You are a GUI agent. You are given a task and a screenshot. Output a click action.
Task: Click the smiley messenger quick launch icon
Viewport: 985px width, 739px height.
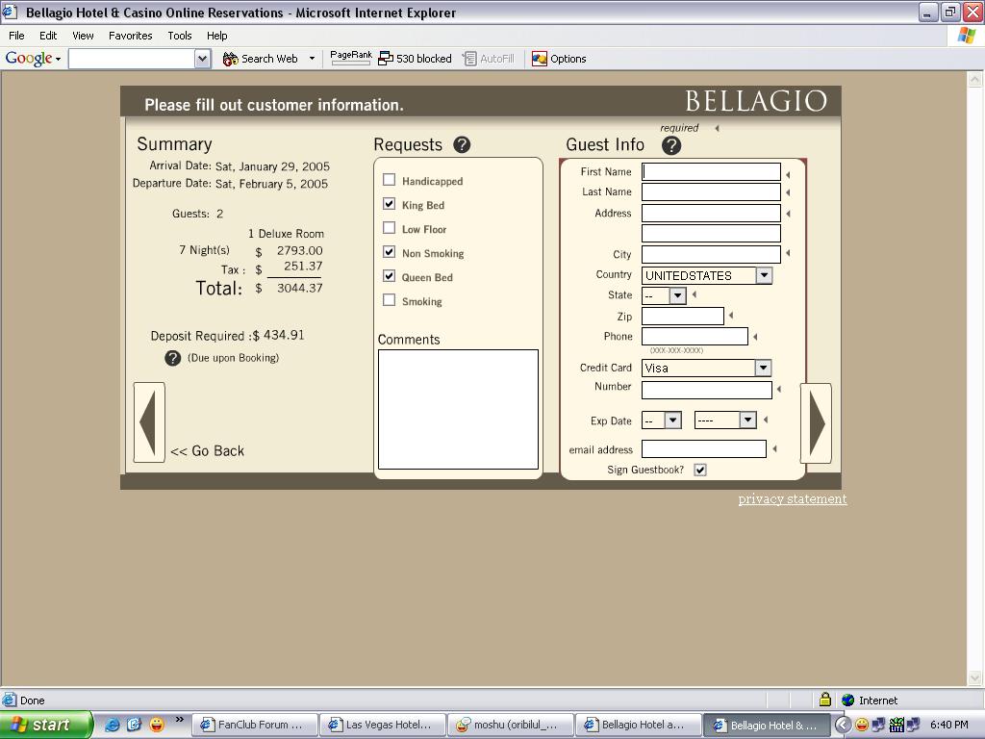coord(157,725)
